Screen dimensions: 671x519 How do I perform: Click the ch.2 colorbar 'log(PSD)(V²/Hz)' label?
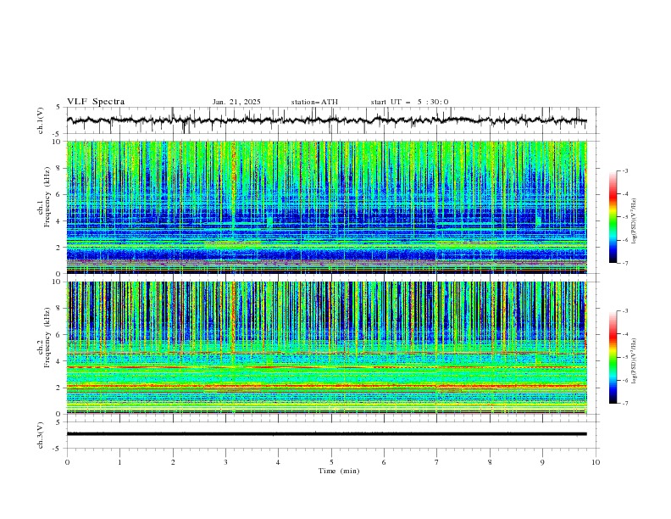635,360
